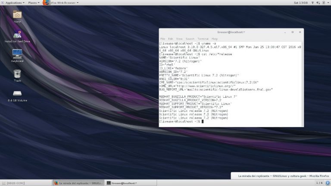Click the system tray icons in top panel
Screen dimensions: 331x186
click(319, 3)
